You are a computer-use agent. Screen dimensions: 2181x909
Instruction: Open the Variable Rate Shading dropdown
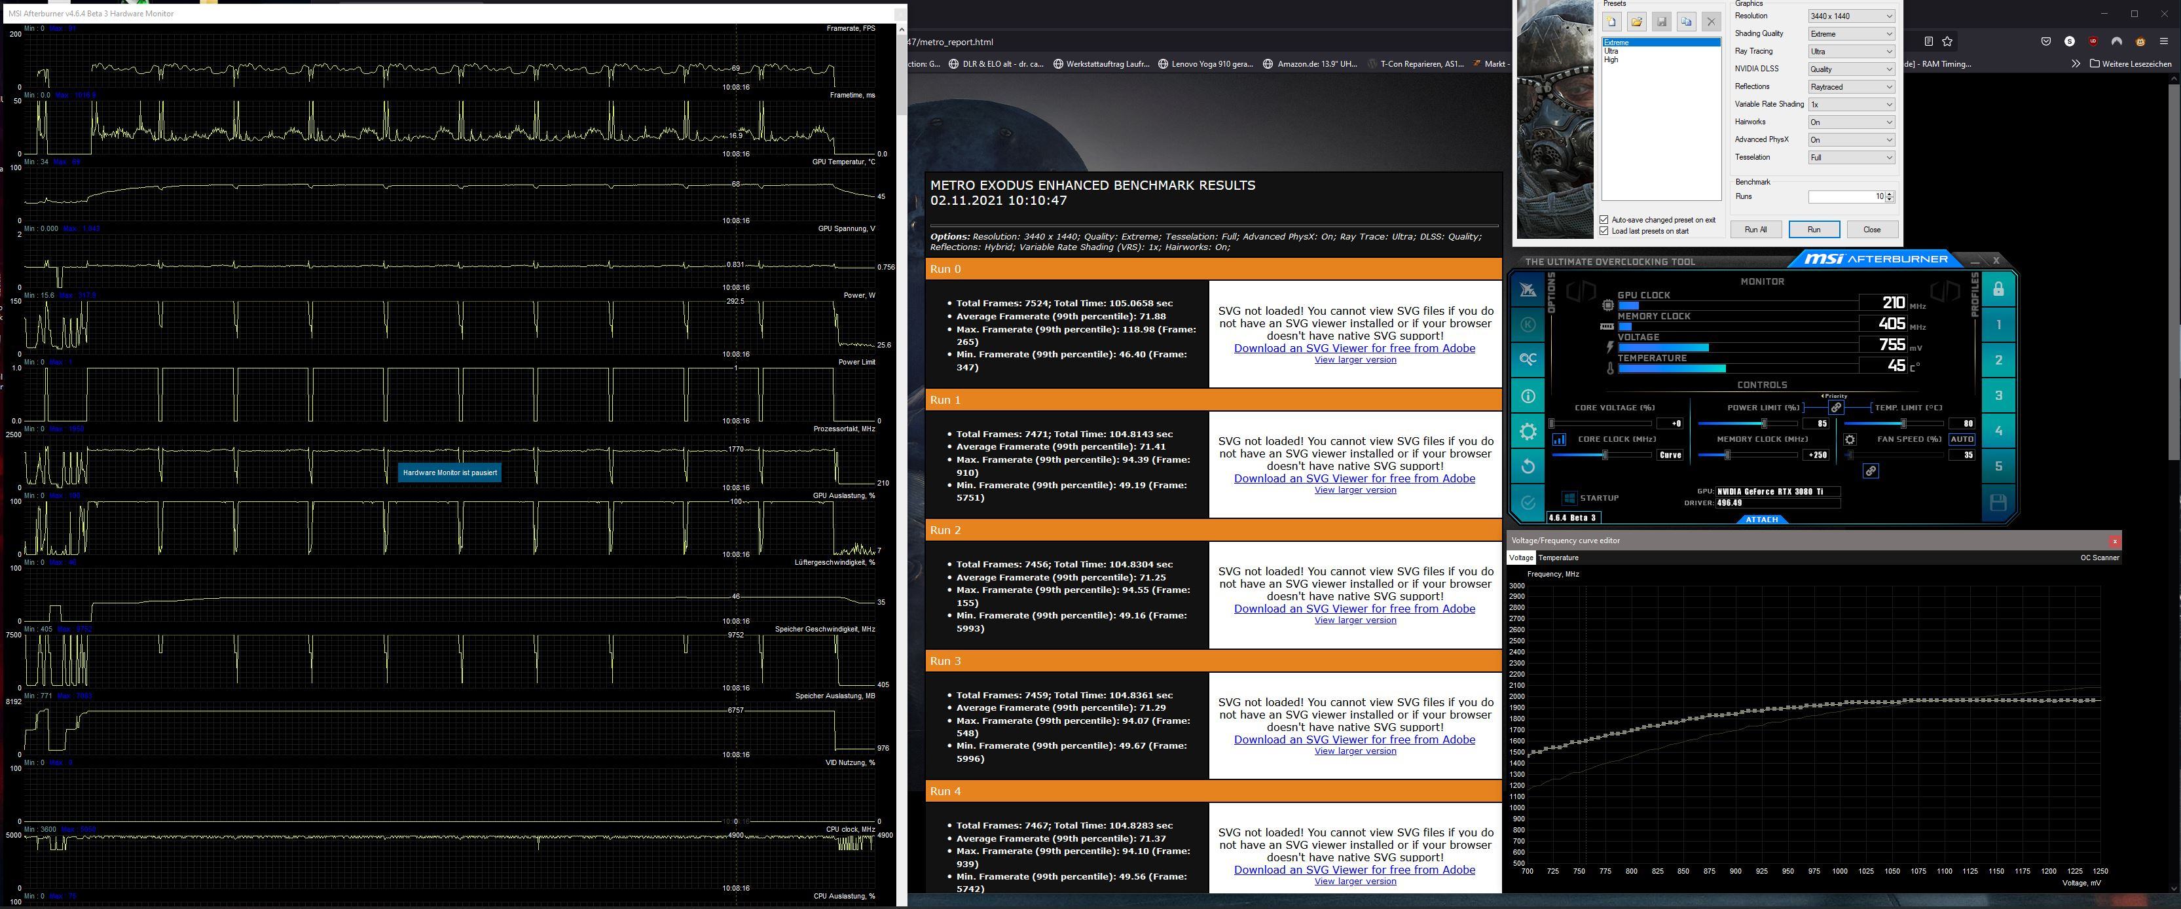click(x=1851, y=105)
